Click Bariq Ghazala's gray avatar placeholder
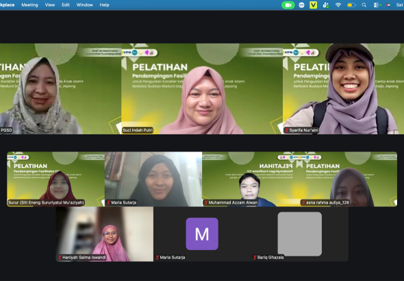This screenshot has height=281, width=404. 300,234
